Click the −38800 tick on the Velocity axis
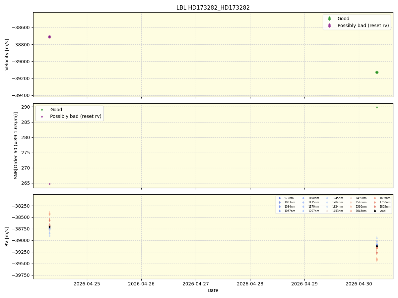 [22, 45]
